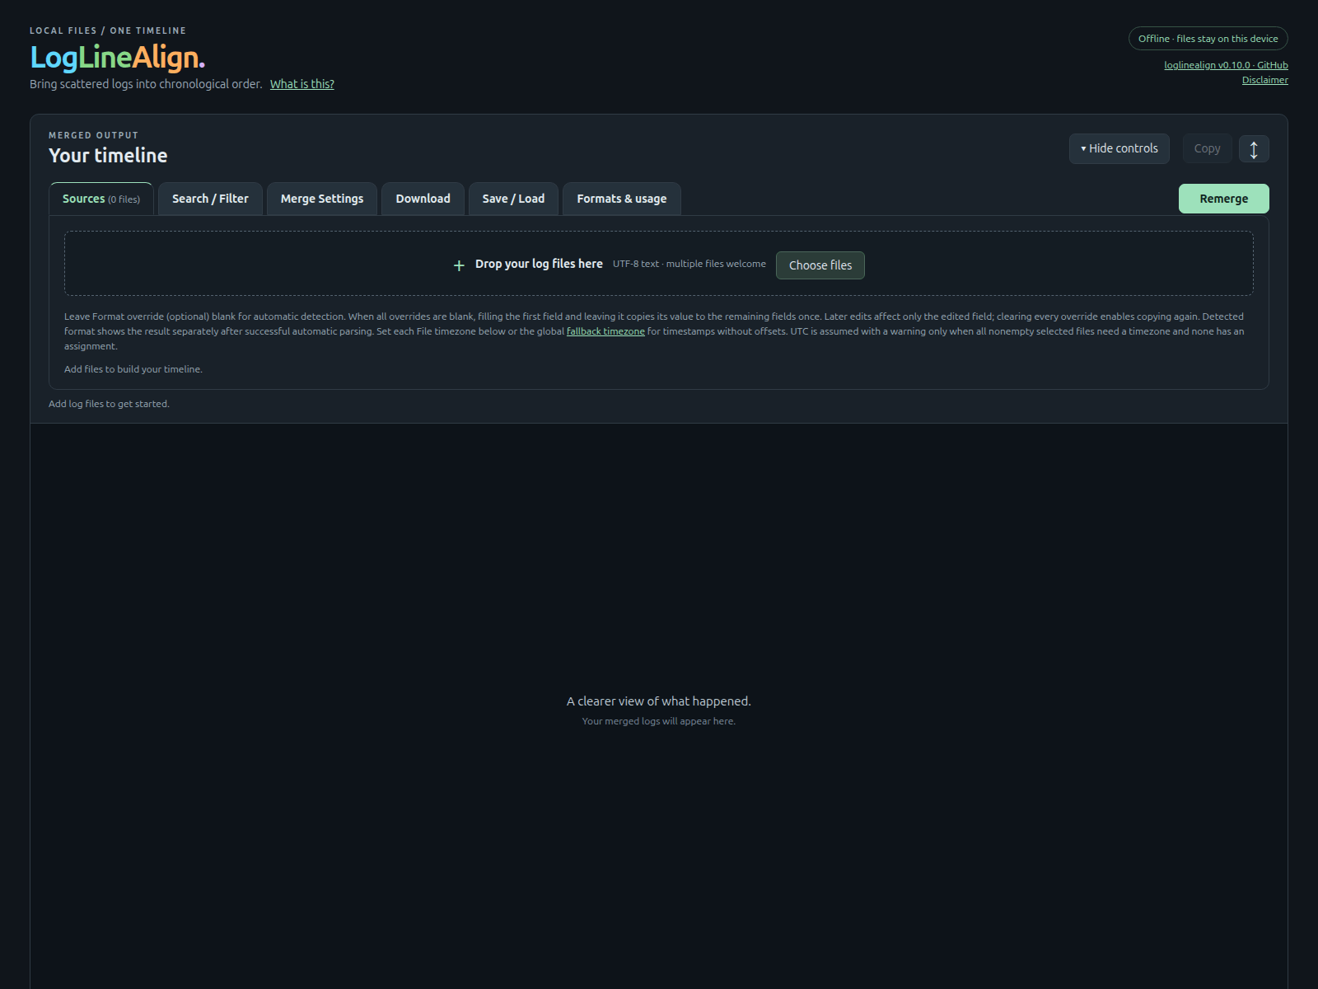The image size is (1318, 989).
Task: Click 'Add log files to get started.' status
Action: click(x=109, y=404)
